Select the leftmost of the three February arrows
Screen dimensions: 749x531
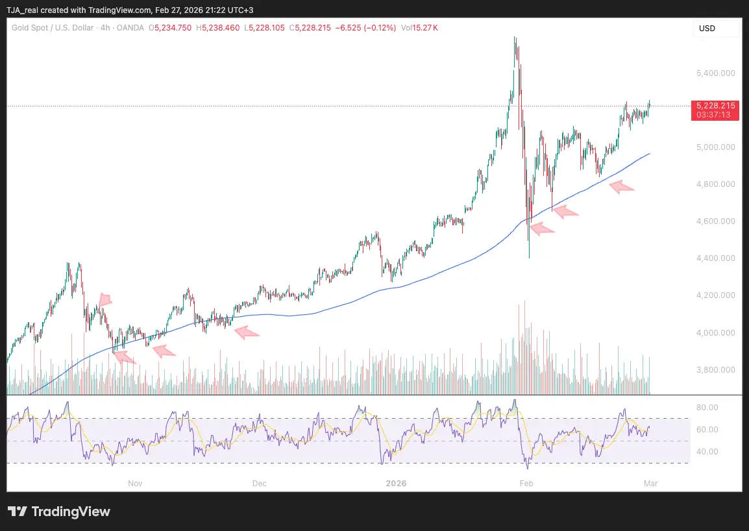pos(542,227)
